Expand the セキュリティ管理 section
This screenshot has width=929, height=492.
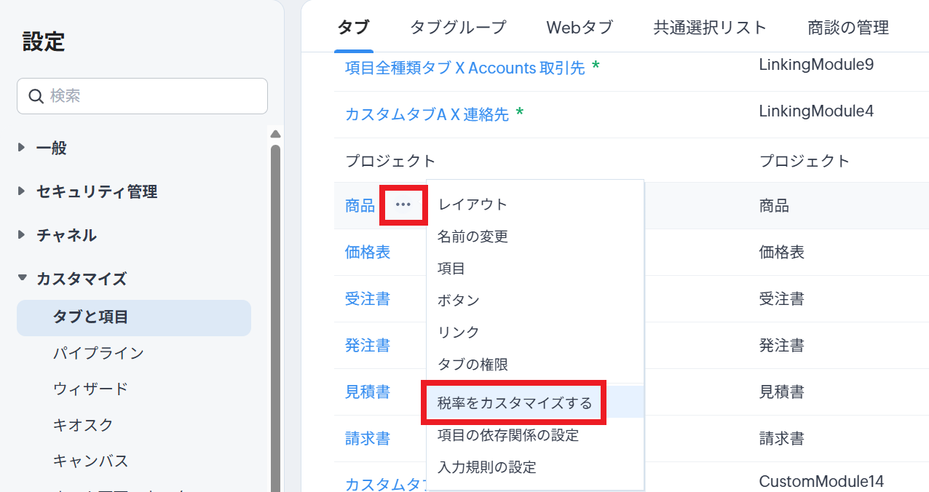tap(22, 191)
